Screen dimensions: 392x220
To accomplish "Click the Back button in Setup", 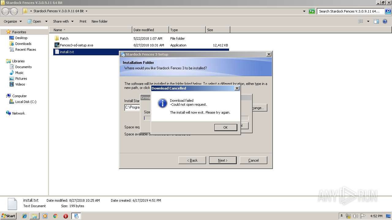I will click(x=192, y=160).
